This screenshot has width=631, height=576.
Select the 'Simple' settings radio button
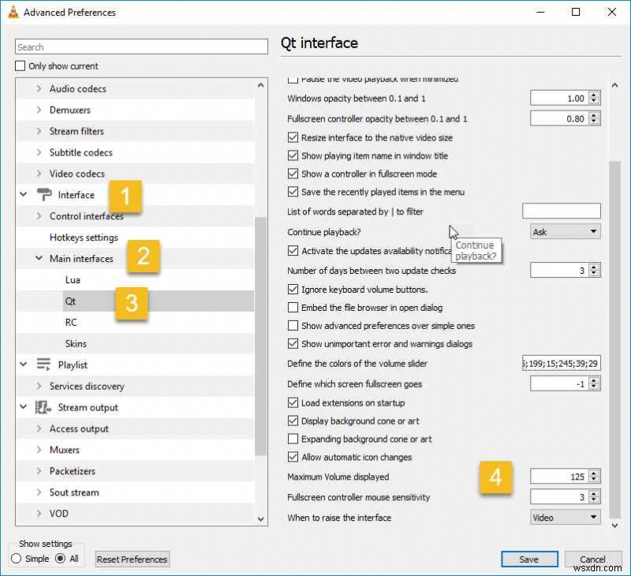[17, 559]
